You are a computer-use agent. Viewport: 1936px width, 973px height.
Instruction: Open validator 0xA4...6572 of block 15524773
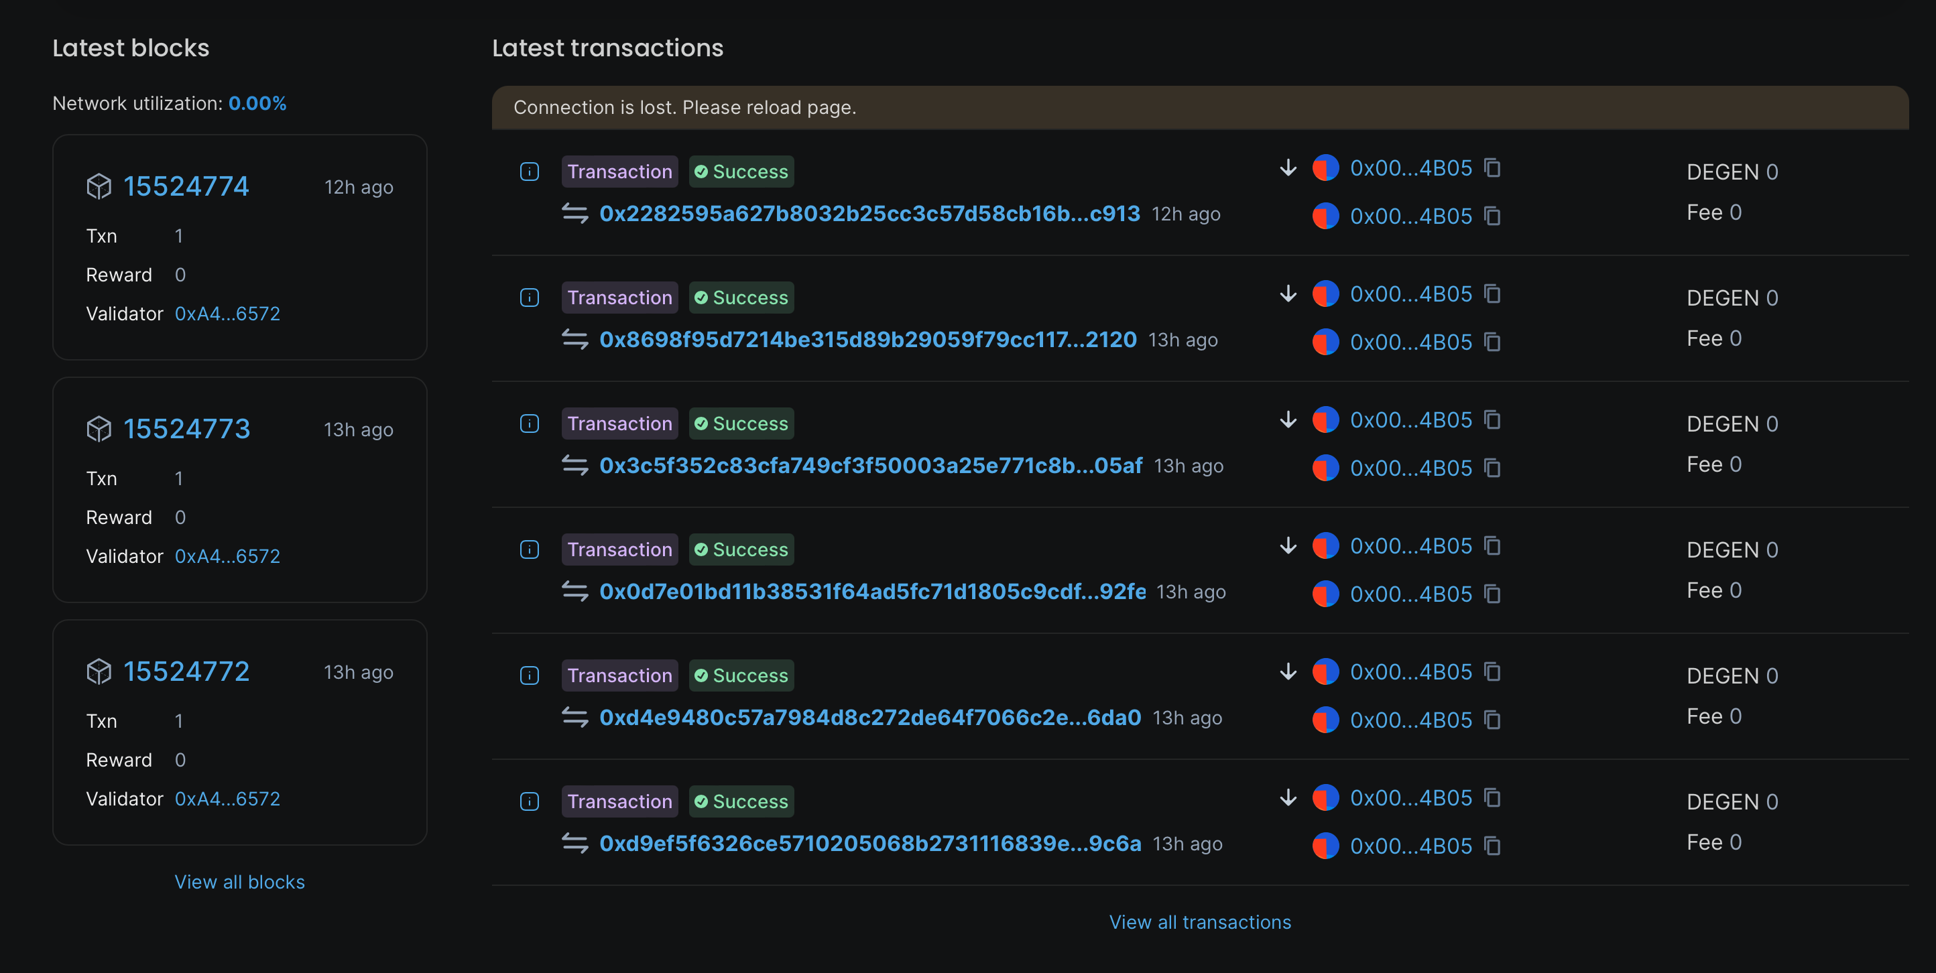pos(227,556)
